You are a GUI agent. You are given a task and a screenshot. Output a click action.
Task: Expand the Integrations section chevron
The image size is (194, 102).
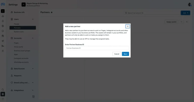(x=33, y=90)
